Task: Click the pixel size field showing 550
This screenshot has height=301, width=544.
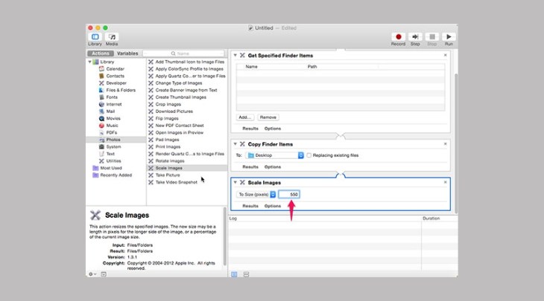Action: [289, 194]
